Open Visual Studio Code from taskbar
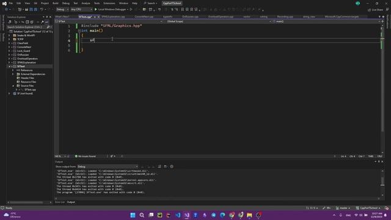 coord(178,215)
